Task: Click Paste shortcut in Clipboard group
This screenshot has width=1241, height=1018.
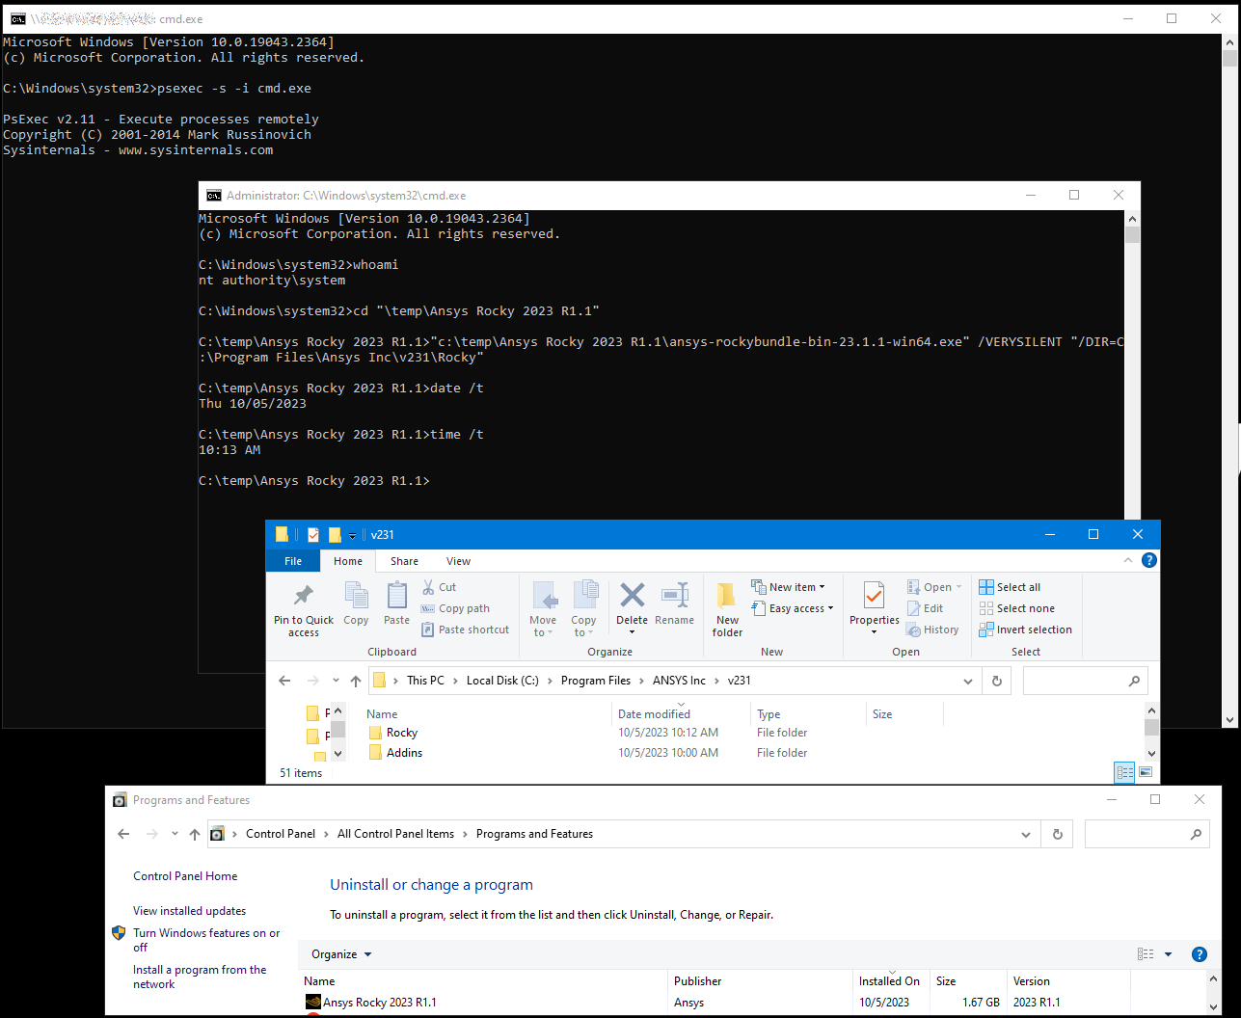Action: (465, 630)
